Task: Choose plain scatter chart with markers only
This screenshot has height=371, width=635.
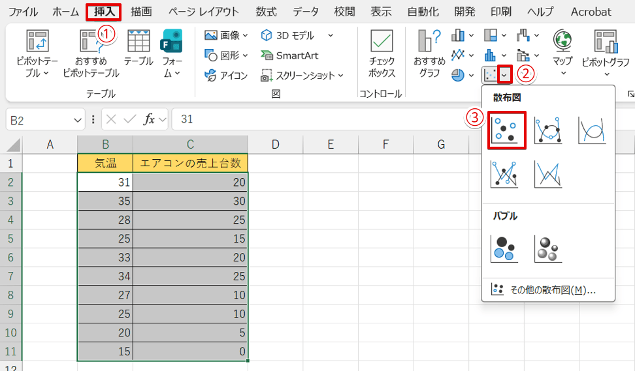Action: [506, 130]
